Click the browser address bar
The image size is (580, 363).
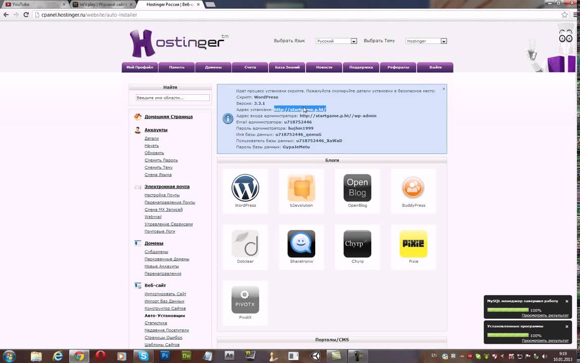click(296, 15)
